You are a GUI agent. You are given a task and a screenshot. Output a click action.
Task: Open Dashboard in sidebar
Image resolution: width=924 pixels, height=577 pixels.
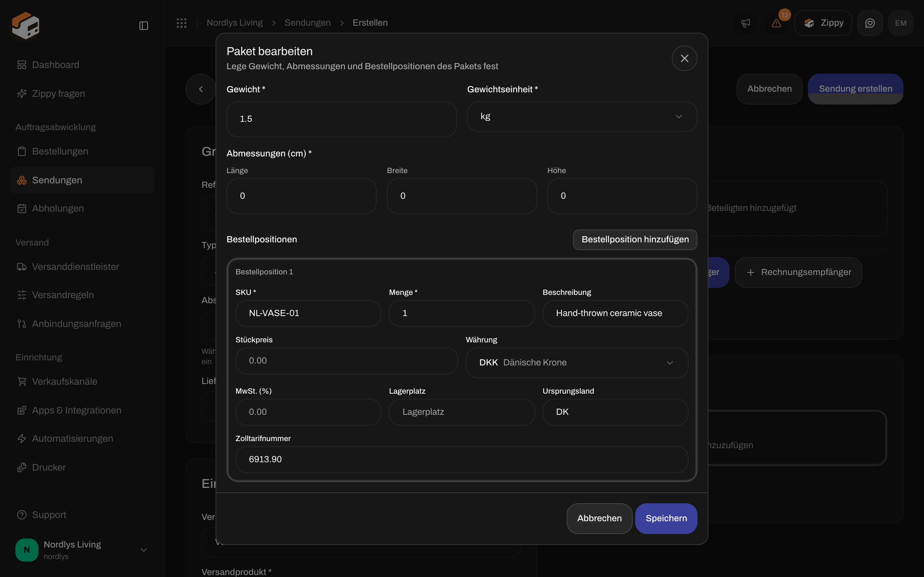pos(82,65)
